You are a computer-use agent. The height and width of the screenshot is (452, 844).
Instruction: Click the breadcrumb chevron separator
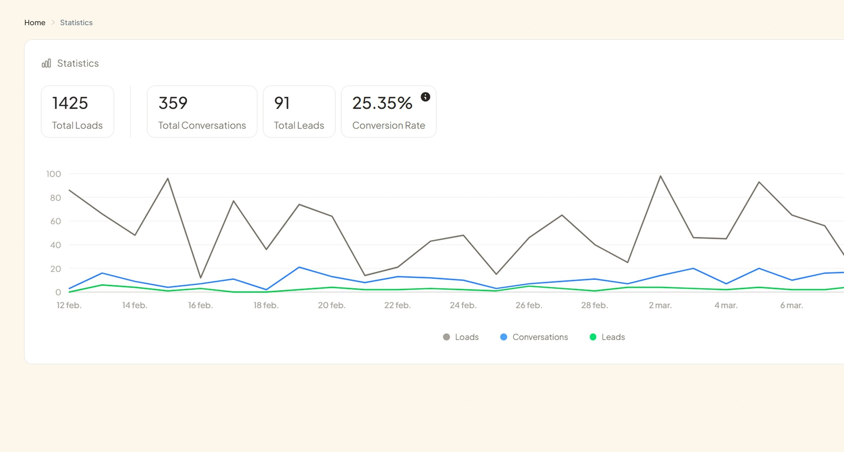53,23
